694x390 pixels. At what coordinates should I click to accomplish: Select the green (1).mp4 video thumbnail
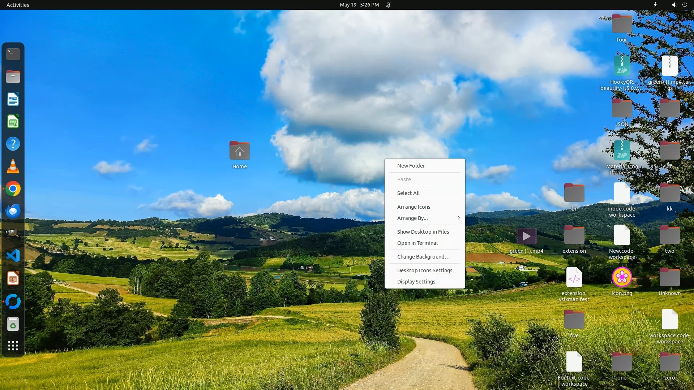526,237
